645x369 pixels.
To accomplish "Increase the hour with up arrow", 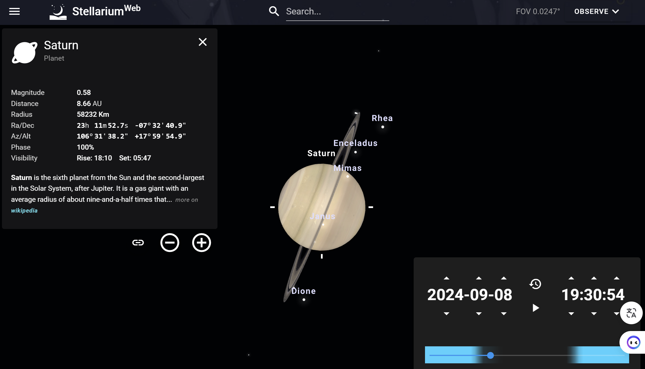I will coord(571,278).
